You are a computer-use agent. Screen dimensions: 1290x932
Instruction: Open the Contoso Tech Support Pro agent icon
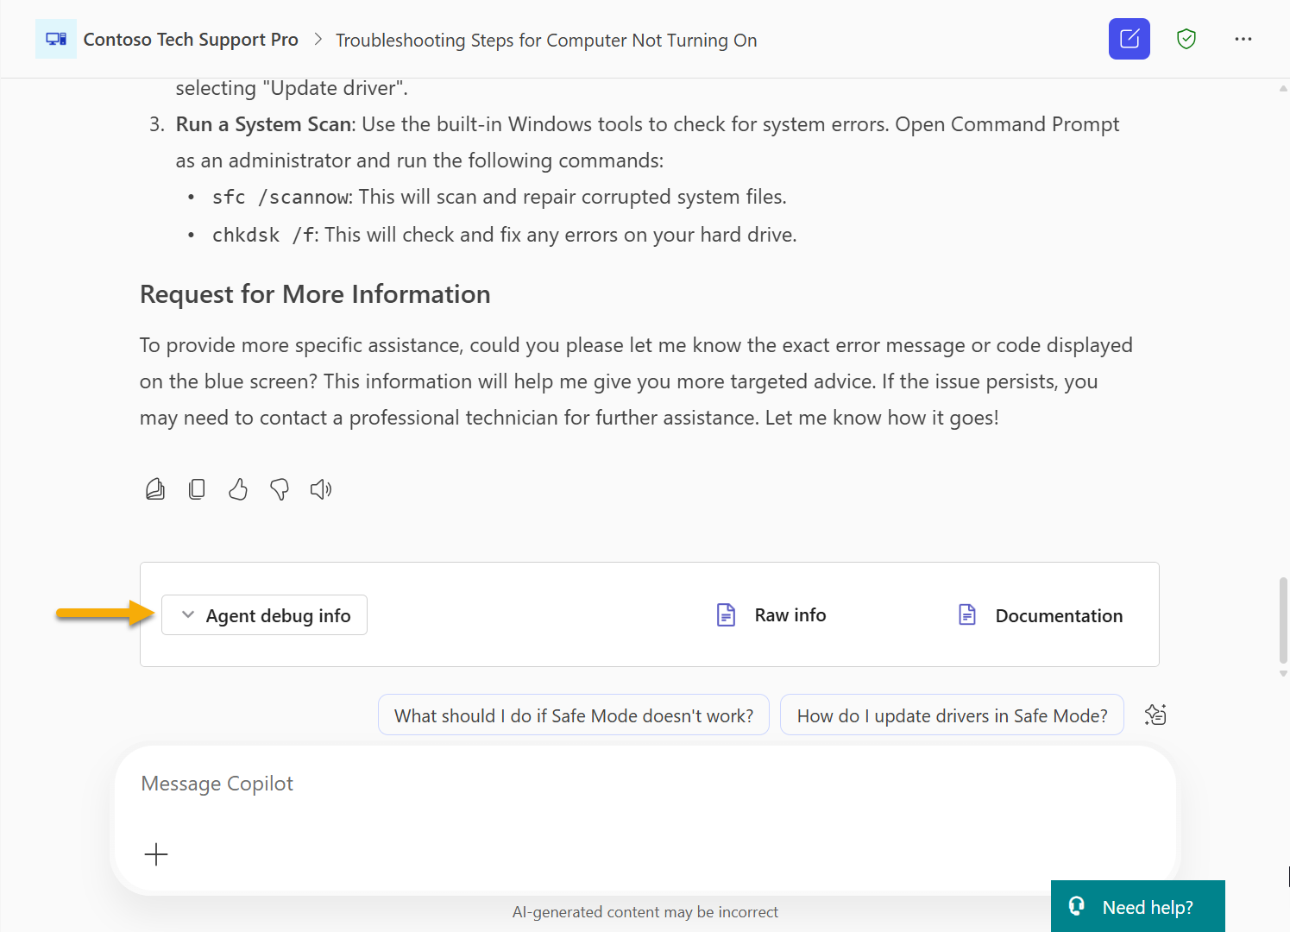56,39
